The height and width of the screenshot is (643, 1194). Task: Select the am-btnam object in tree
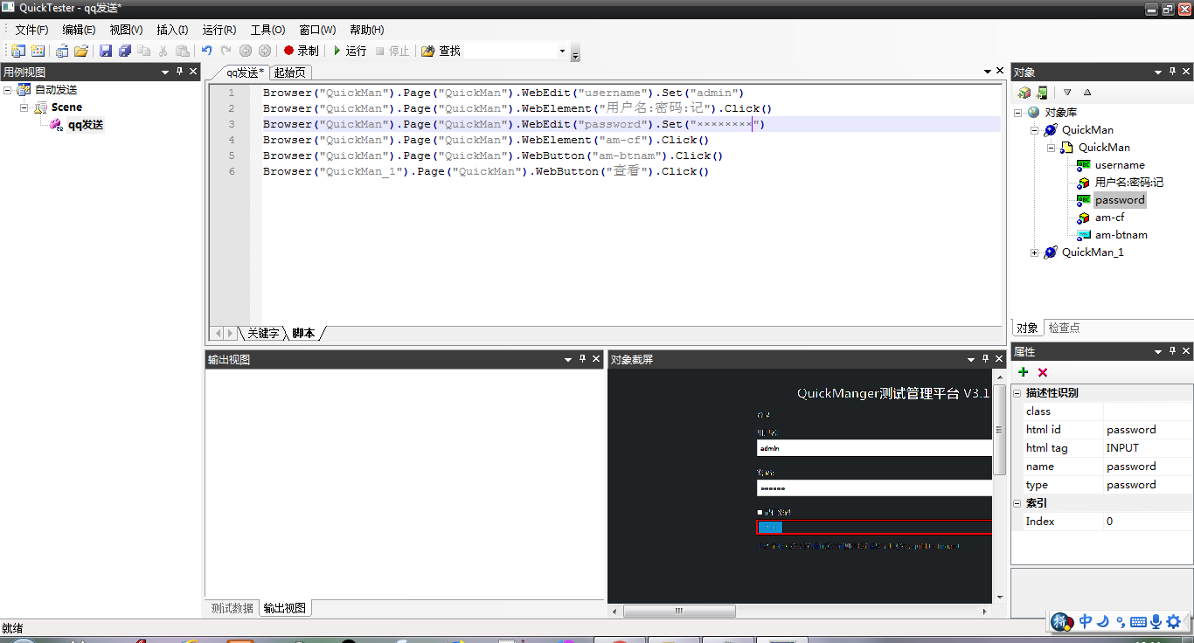(1121, 235)
